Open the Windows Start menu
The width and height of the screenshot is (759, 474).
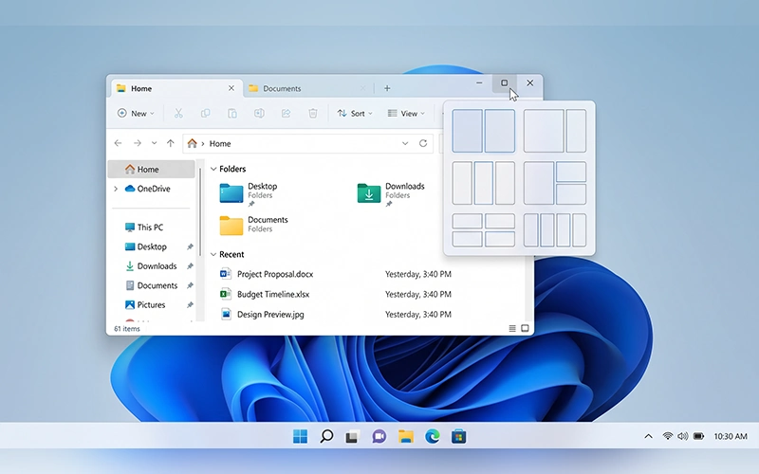tap(300, 436)
